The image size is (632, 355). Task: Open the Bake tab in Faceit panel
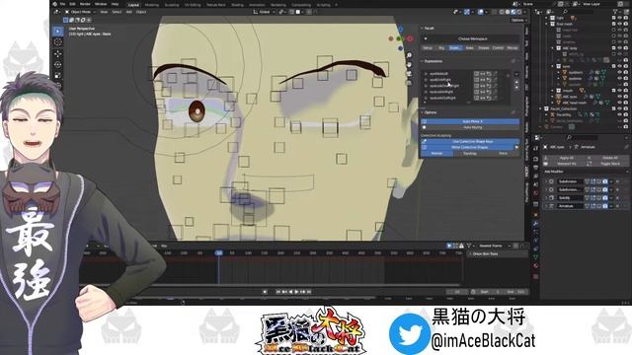click(470, 48)
